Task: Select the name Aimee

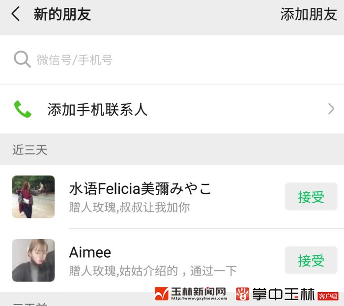Action: [90, 252]
